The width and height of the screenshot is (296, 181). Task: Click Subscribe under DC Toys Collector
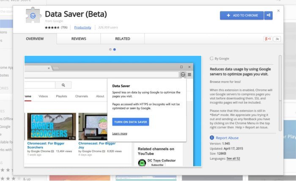point(157,165)
